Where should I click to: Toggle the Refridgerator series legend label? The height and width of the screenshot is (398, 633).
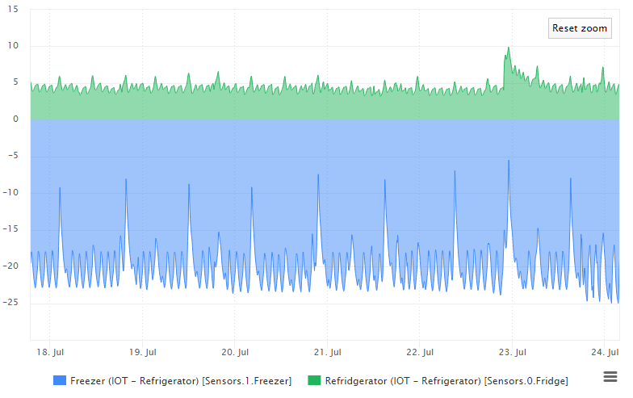[x=446, y=381]
